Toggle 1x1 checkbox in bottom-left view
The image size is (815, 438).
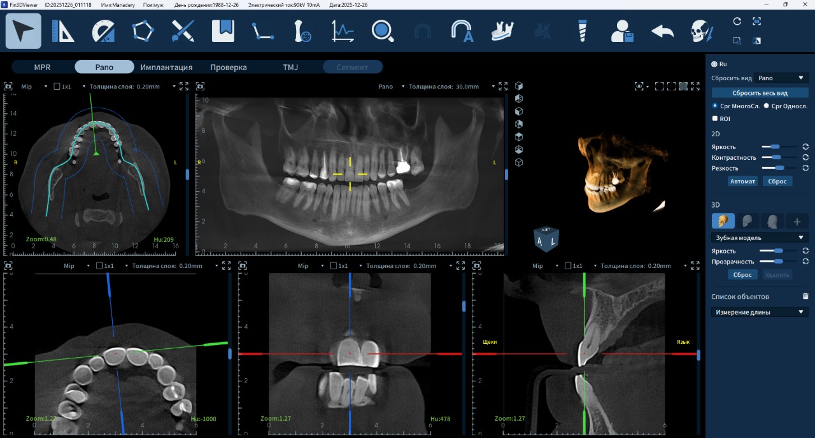pos(99,265)
